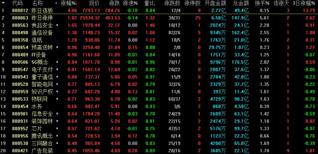Click the marker square beside 腾讯概念
This screenshot has height=154, width=318.
(57, 136)
